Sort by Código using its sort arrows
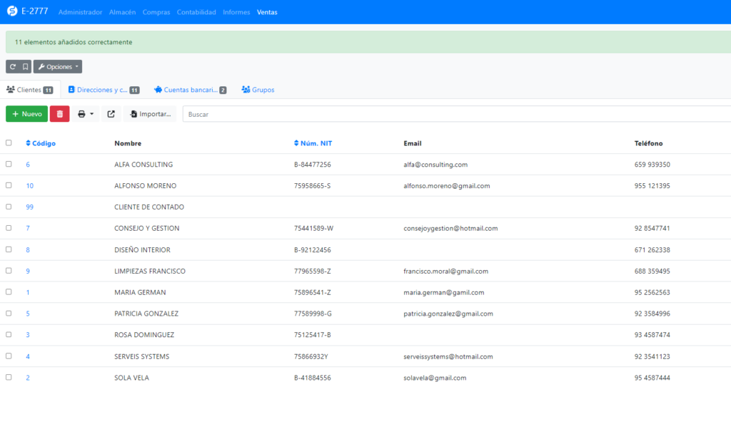This screenshot has width=731, height=424. (x=29, y=143)
